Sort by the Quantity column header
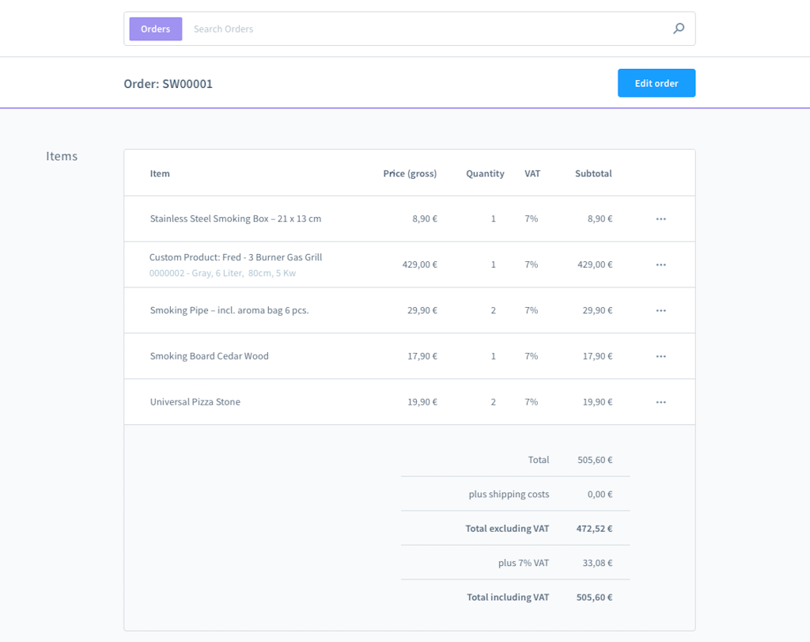The image size is (810, 642). [485, 173]
